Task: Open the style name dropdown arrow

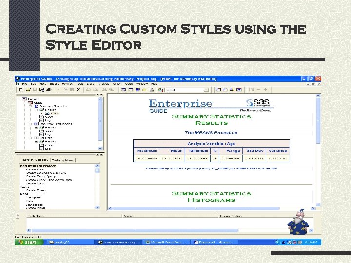Action: click(x=206, y=90)
